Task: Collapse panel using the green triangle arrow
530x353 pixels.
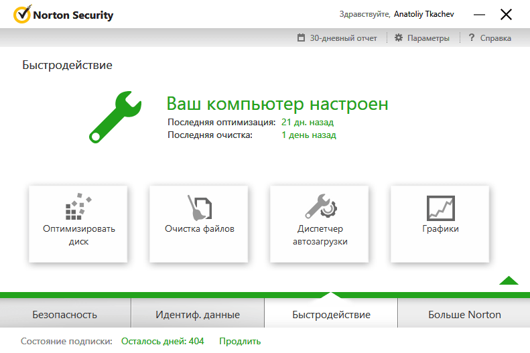Action: [x=509, y=281]
